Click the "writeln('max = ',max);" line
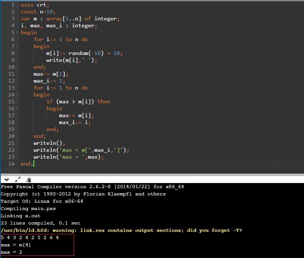Viewport: 304px width, 258px height. click(x=68, y=157)
